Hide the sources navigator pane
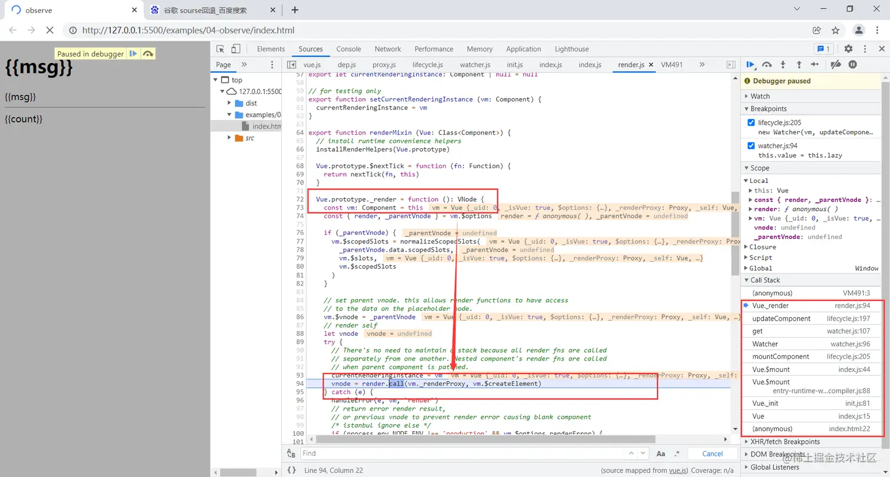890x477 pixels. coord(291,65)
